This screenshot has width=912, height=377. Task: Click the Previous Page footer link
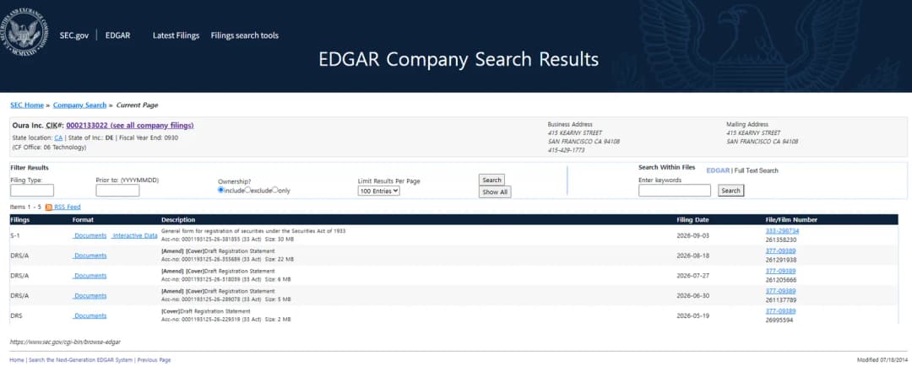155,360
